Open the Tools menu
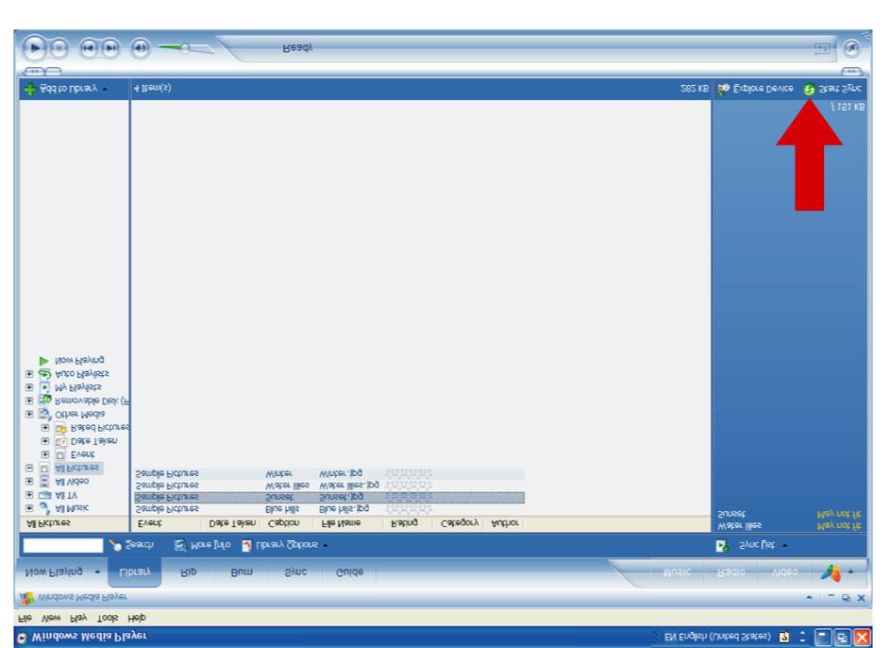Screen dimensions: 891x648 (x=108, y=618)
